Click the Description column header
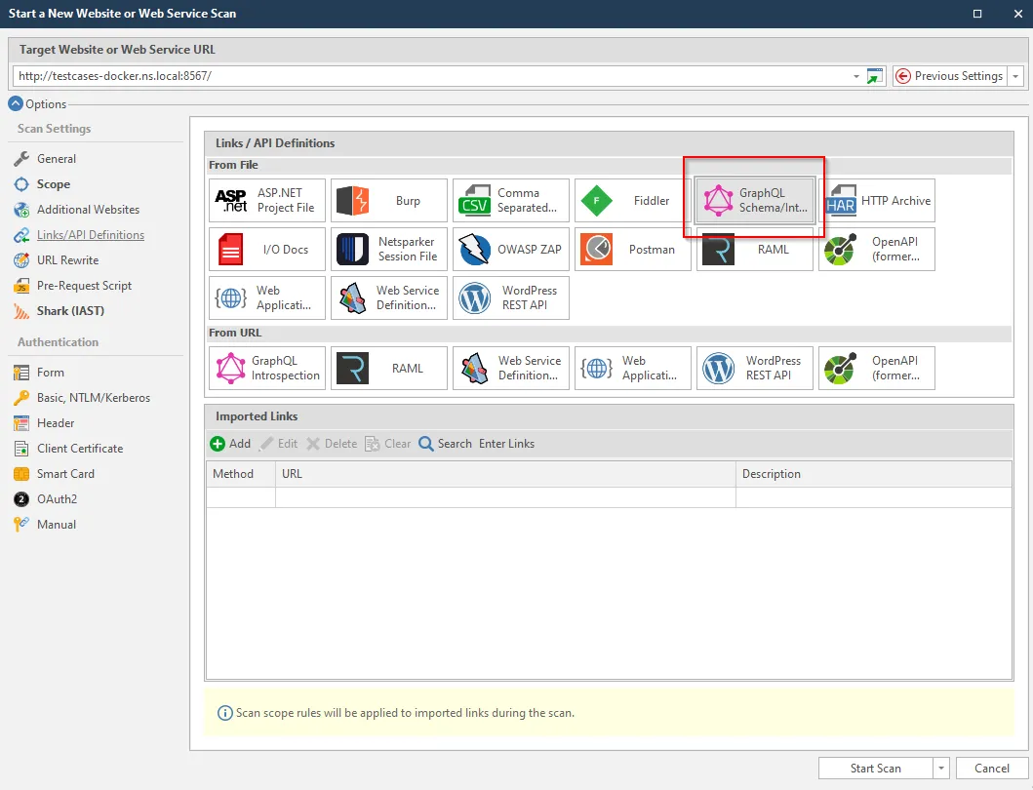 pos(874,474)
